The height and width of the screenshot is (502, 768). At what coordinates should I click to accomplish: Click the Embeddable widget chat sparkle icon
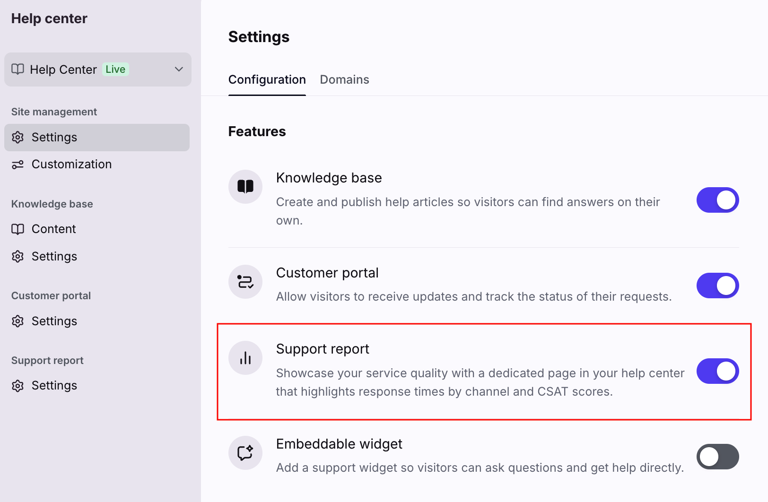[x=245, y=453]
